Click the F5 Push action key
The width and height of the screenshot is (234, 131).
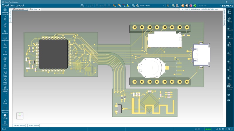pyautogui.click(x=230, y=45)
